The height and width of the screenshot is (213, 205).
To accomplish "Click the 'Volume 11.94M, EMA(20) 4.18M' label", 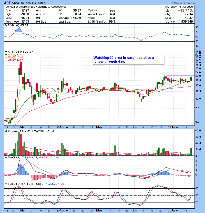I will (x=31, y=131).
